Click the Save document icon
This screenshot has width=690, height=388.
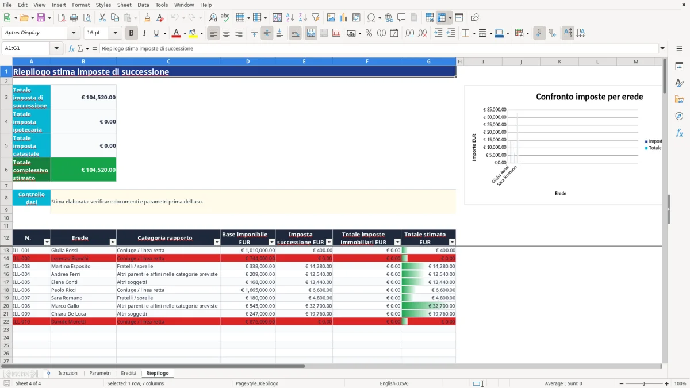pyautogui.click(x=41, y=18)
